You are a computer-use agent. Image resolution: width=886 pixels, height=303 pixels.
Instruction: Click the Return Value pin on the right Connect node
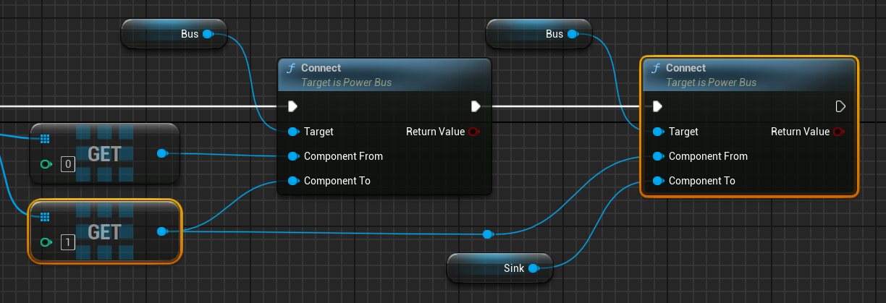click(840, 132)
